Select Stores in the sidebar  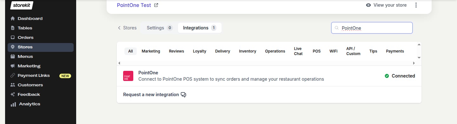[x=41, y=47]
